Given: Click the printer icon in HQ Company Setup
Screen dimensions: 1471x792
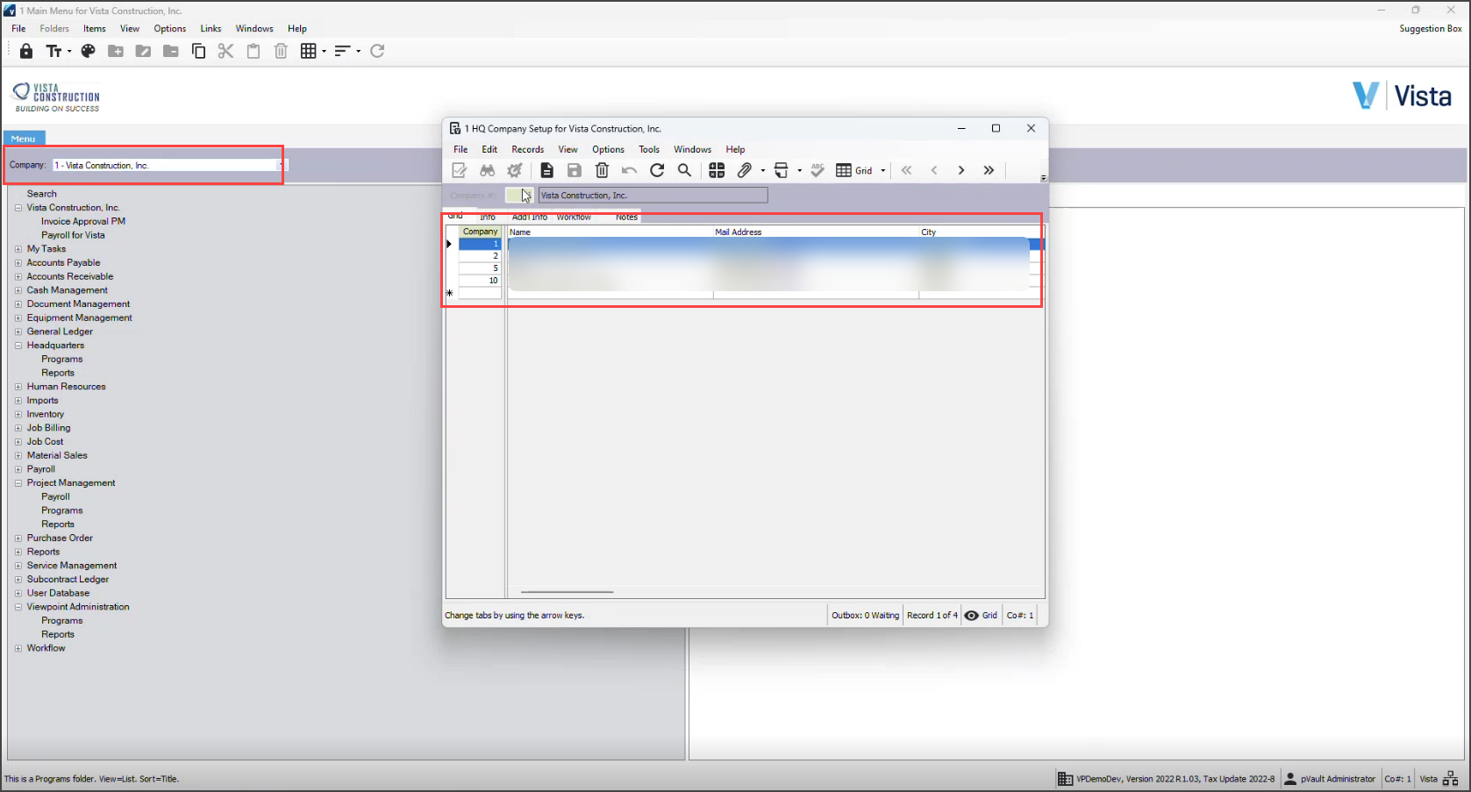Looking at the screenshot, I should point(782,170).
